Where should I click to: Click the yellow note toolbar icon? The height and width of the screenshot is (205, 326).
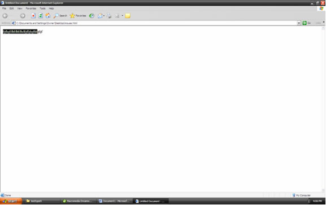coord(128,16)
